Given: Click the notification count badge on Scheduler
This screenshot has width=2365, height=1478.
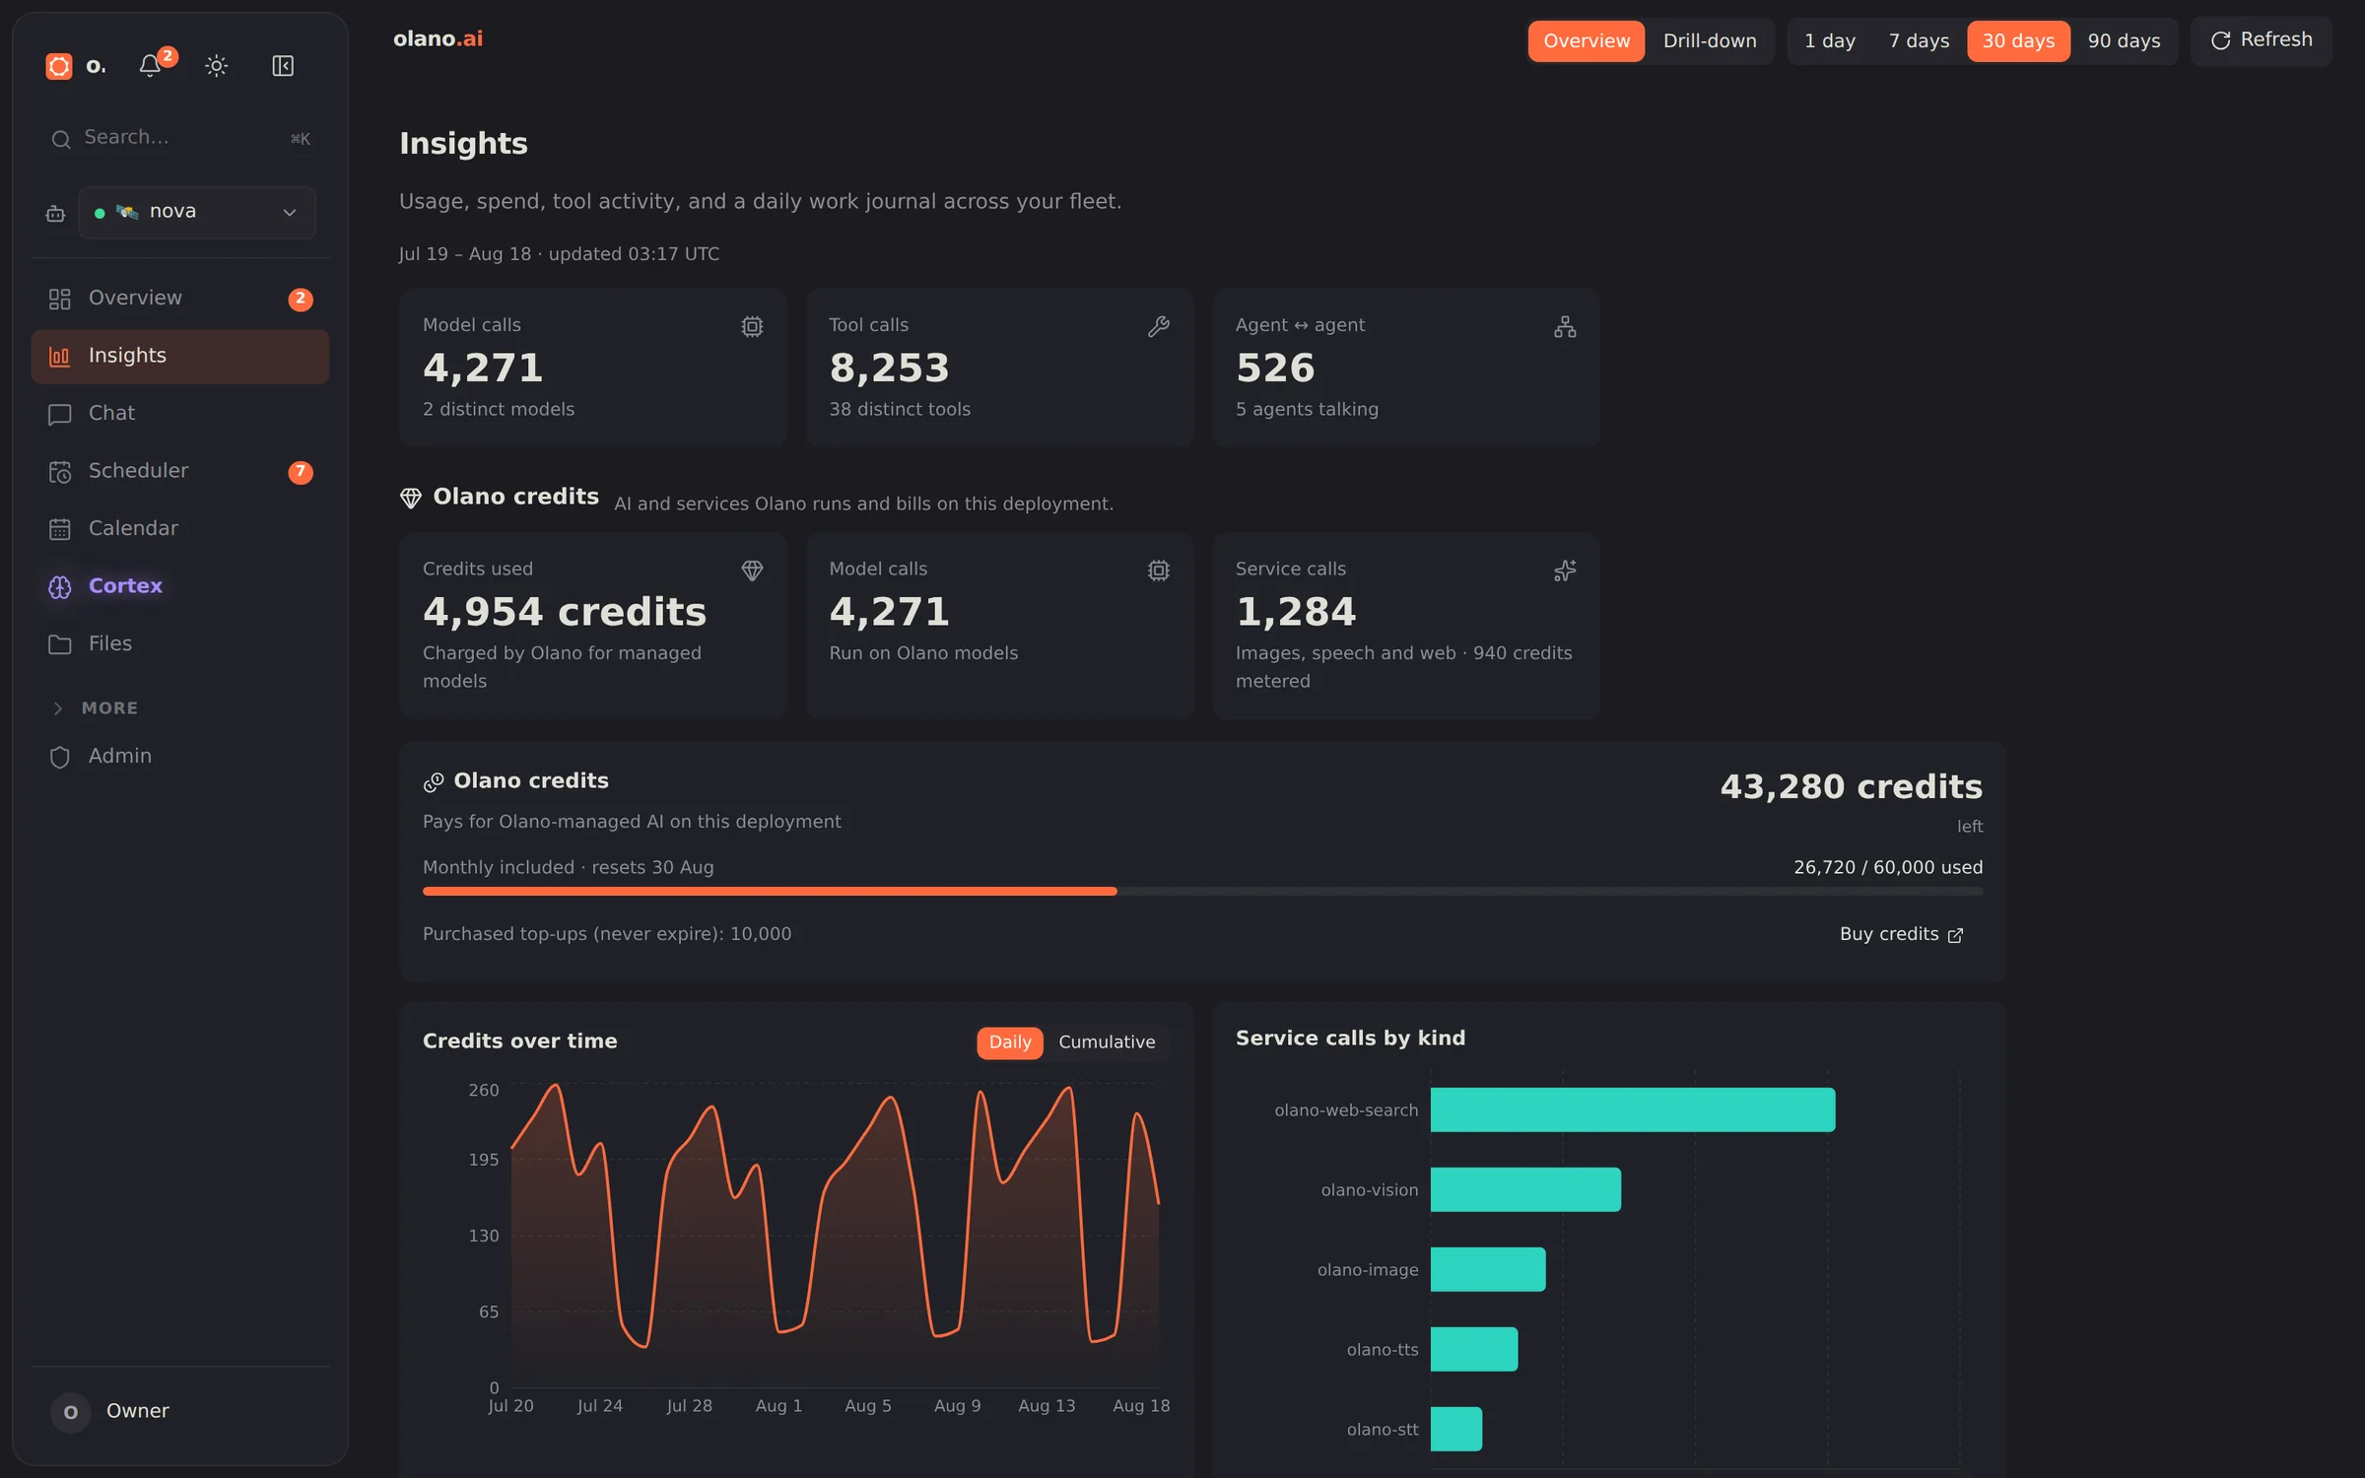Looking at the screenshot, I should 301,472.
